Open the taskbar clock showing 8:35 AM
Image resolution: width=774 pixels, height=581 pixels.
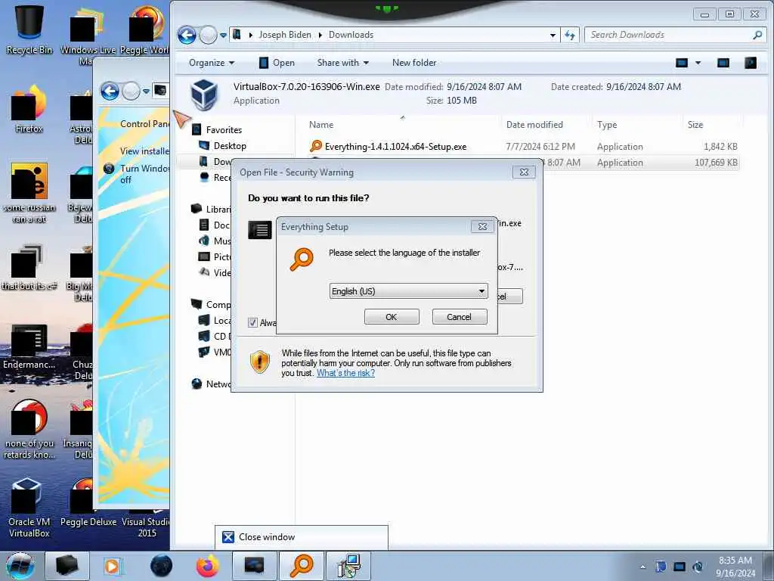tap(735, 567)
